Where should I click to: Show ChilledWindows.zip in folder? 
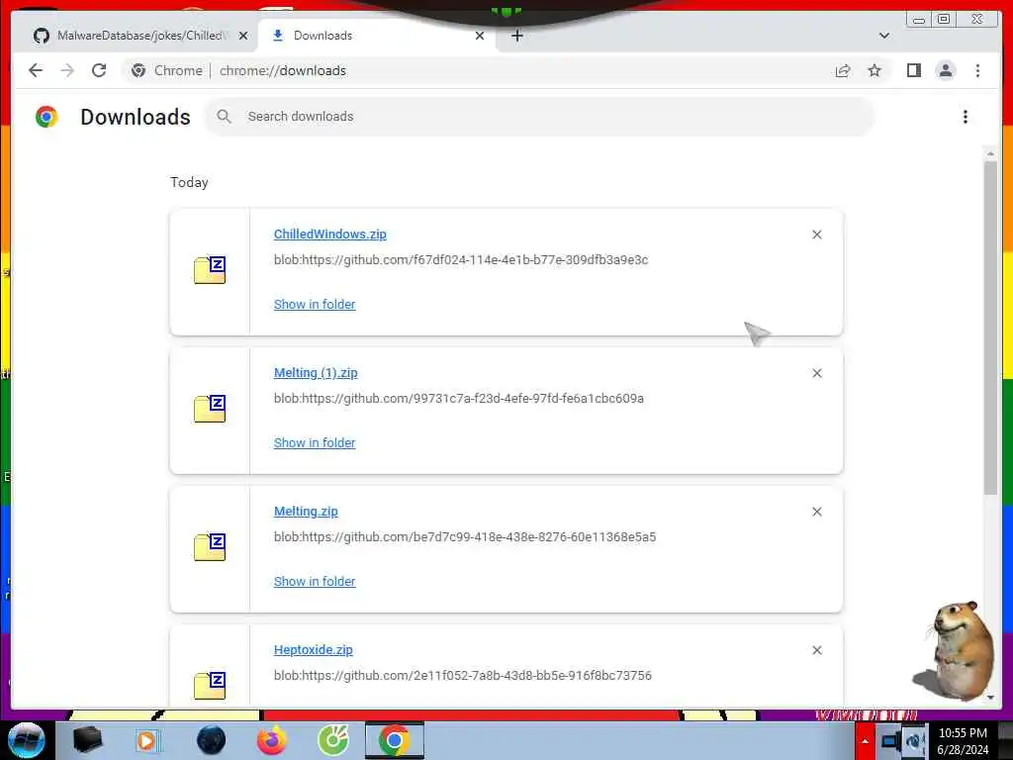[315, 305]
